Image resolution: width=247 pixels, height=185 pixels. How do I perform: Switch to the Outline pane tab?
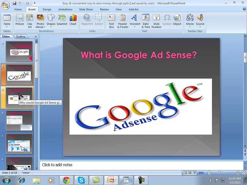[21, 36]
